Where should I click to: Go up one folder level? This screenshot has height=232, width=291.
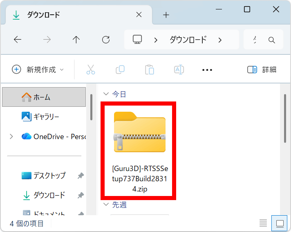tap(76, 40)
